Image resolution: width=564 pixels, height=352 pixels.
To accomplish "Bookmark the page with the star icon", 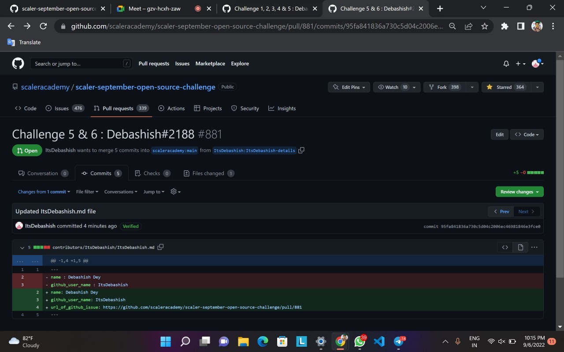I will [484, 26].
